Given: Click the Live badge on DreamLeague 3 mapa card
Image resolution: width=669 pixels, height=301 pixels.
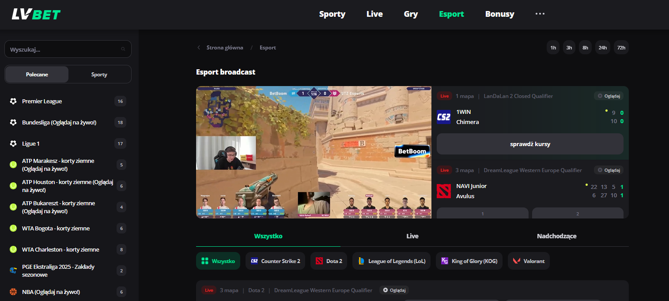Looking at the screenshot, I should (444, 170).
